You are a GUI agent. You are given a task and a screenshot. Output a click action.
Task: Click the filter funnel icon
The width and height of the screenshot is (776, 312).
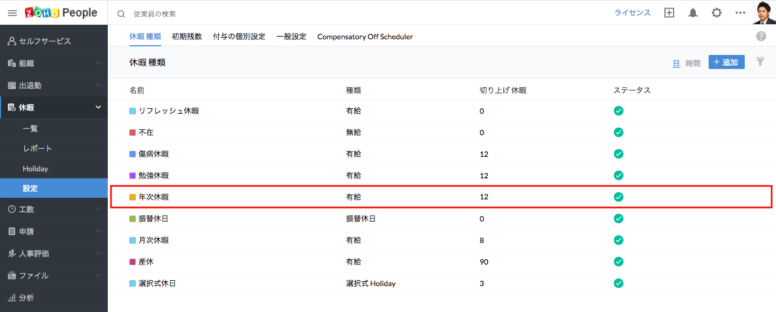760,62
